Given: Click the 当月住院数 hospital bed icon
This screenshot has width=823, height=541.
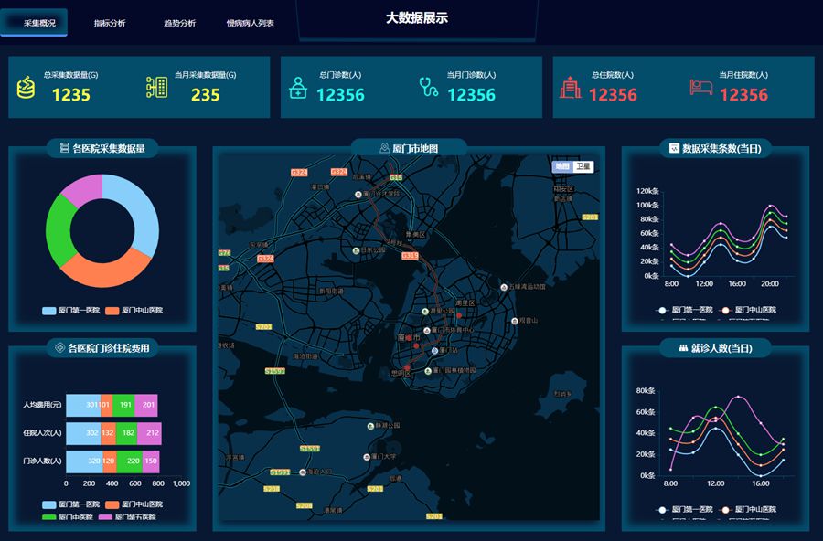Looking at the screenshot, I should point(701,88).
